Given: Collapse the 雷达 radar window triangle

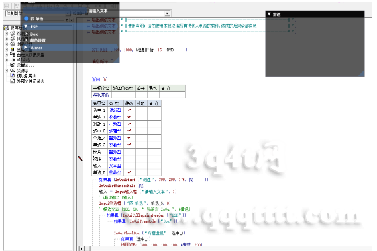Looking at the screenshot, I should (x=269, y=14).
